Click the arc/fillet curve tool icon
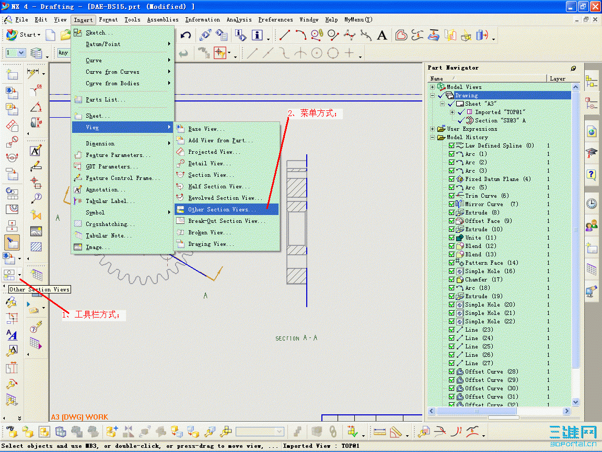The width and height of the screenshot is (602, 452). pyautogui.click(x=300, y=36)
